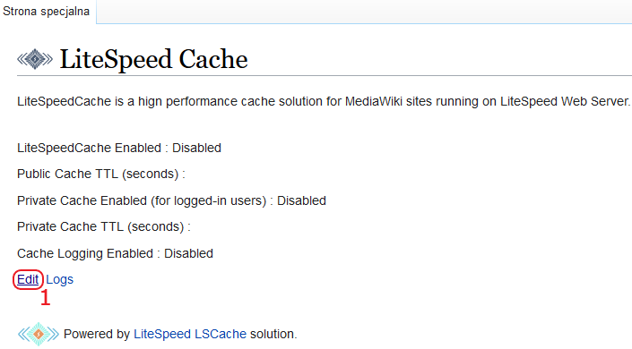Select the Private Cache Enabled label text
This screenshot has width=632, height=349.
tap(142, 200)
